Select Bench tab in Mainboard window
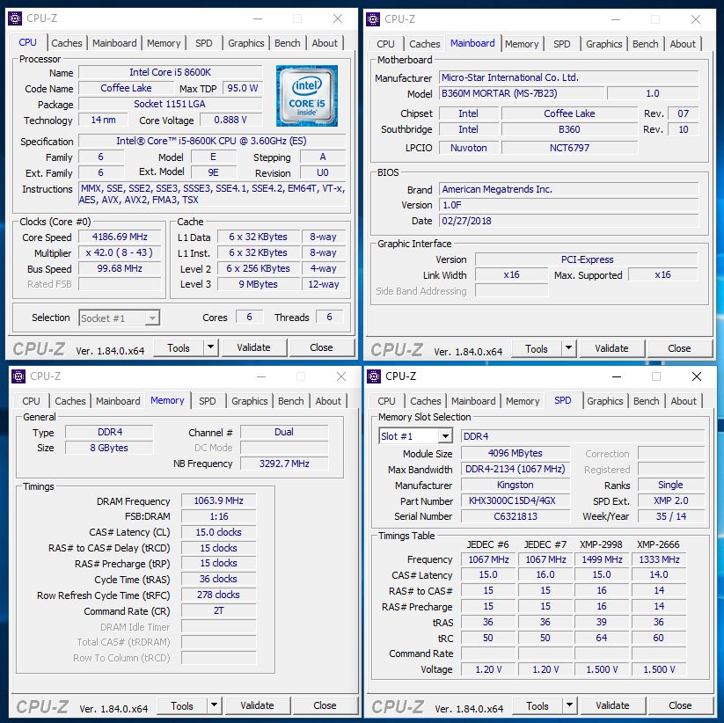The height and width of the screenshot is (723, 724). 645,44
